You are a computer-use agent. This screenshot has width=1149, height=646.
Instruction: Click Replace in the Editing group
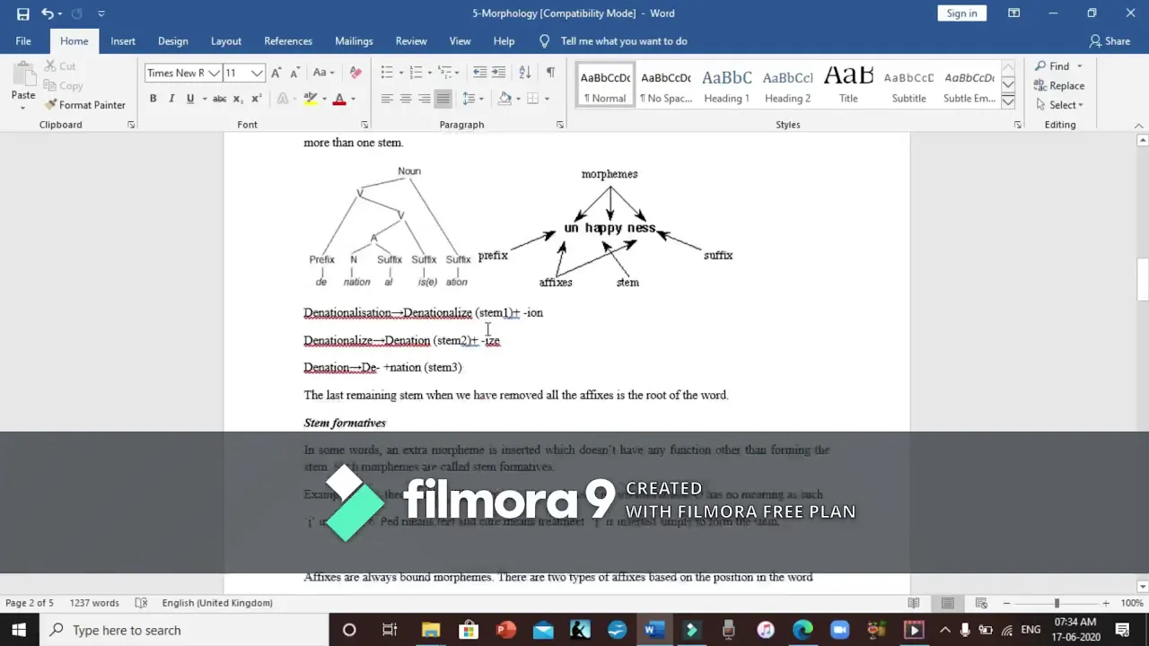pos(1059,86)
